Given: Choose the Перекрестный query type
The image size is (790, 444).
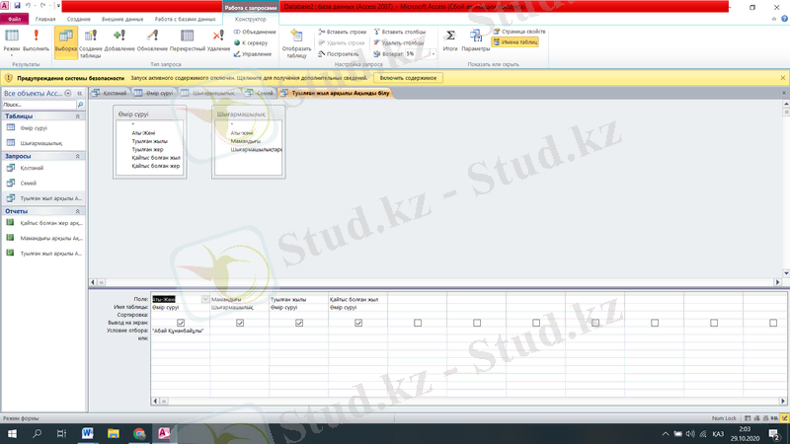Looking at the screenshot, I should click(188, 40).
